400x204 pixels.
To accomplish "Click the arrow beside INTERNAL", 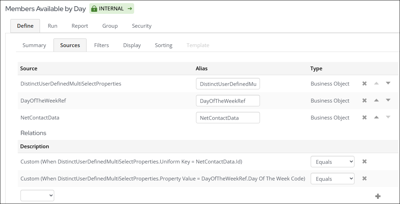I will coord(130,9).
